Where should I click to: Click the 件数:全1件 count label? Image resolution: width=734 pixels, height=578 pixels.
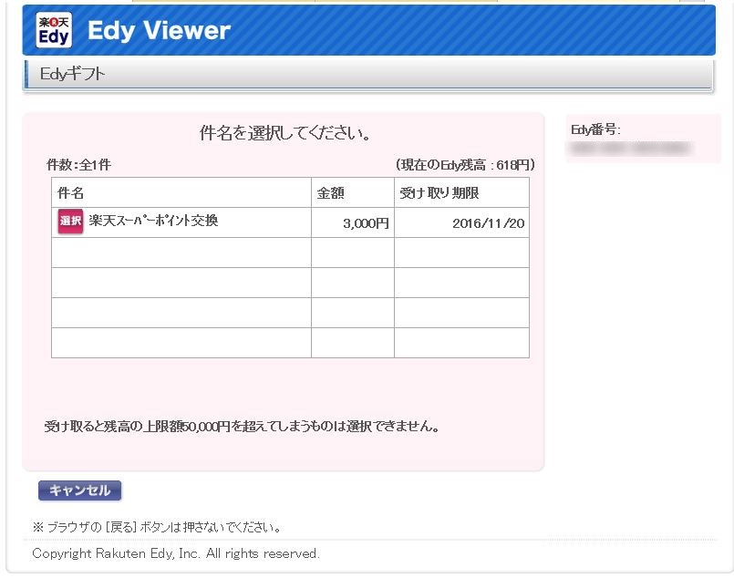(78, 165)
